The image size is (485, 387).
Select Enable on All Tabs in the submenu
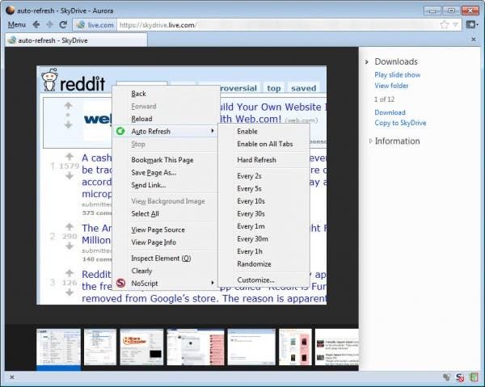(265, 144)
